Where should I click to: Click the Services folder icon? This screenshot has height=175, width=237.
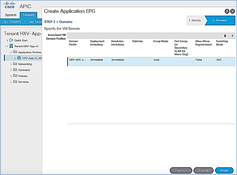tap(15, 82)
